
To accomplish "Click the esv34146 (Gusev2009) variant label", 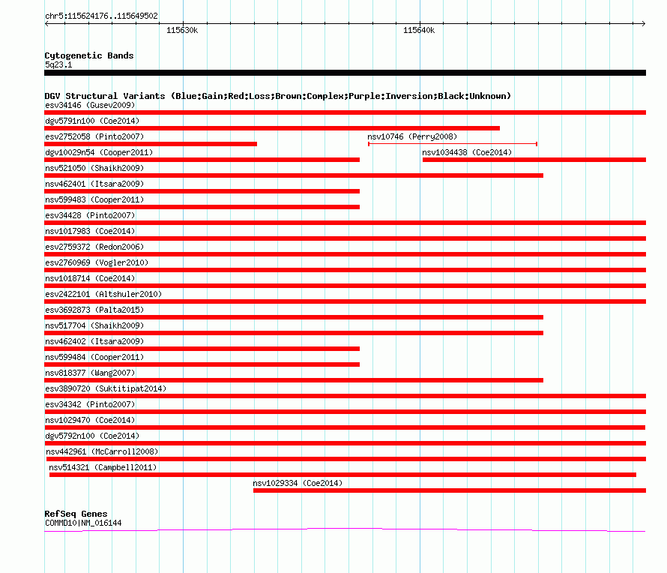I will click(x=90, y=105).
